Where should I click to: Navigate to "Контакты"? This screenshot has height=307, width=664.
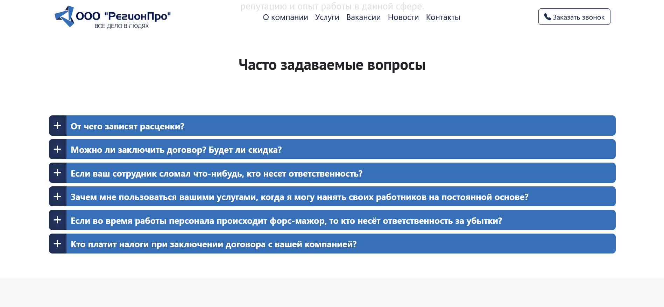pyautogui.click(x=443, y=17)
